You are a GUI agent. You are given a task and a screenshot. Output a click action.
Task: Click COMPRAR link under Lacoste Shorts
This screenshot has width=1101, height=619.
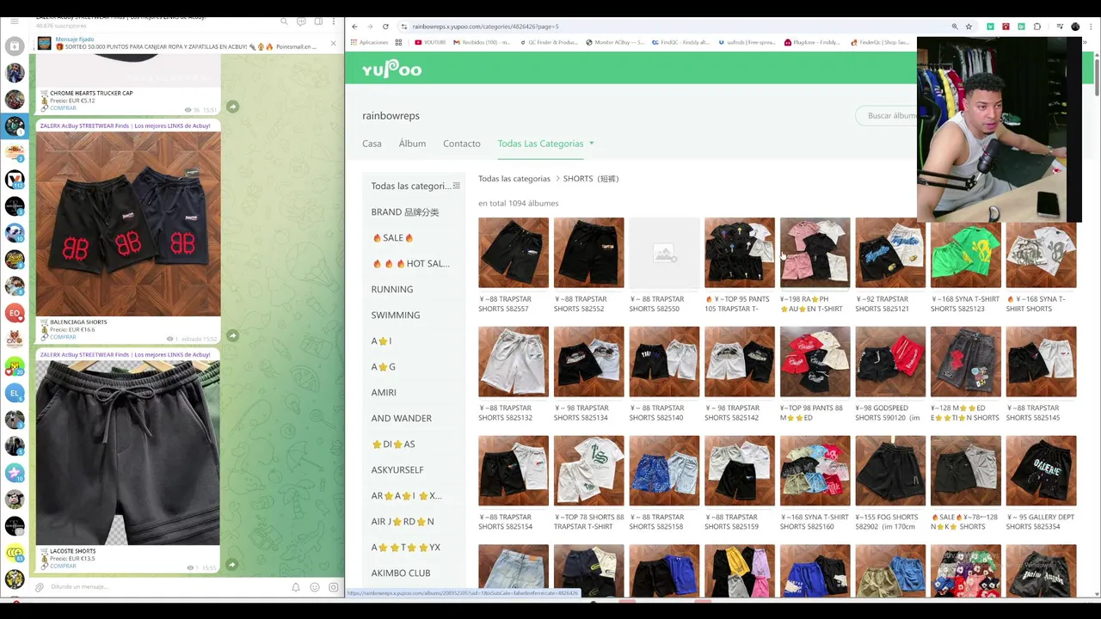(x=63, y=566)
